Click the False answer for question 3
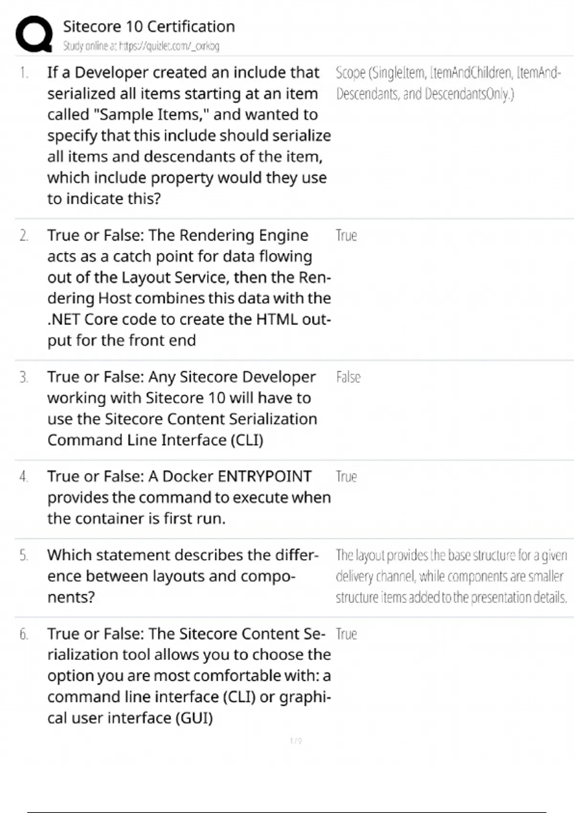The width and height of the screenshot is (574, 813). (x=348, y=377)
